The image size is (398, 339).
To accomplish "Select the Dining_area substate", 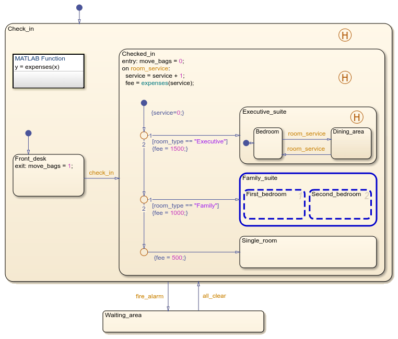I will tap(351, 146).
